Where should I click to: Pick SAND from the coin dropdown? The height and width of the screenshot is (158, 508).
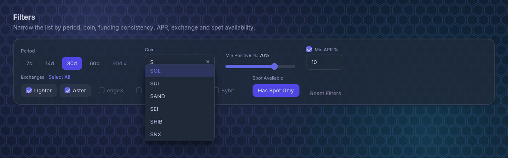(180, 96)
